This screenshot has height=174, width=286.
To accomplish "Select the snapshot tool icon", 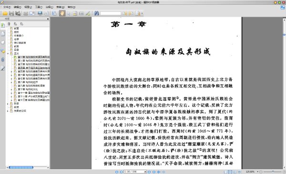I will tap(82, 13).
